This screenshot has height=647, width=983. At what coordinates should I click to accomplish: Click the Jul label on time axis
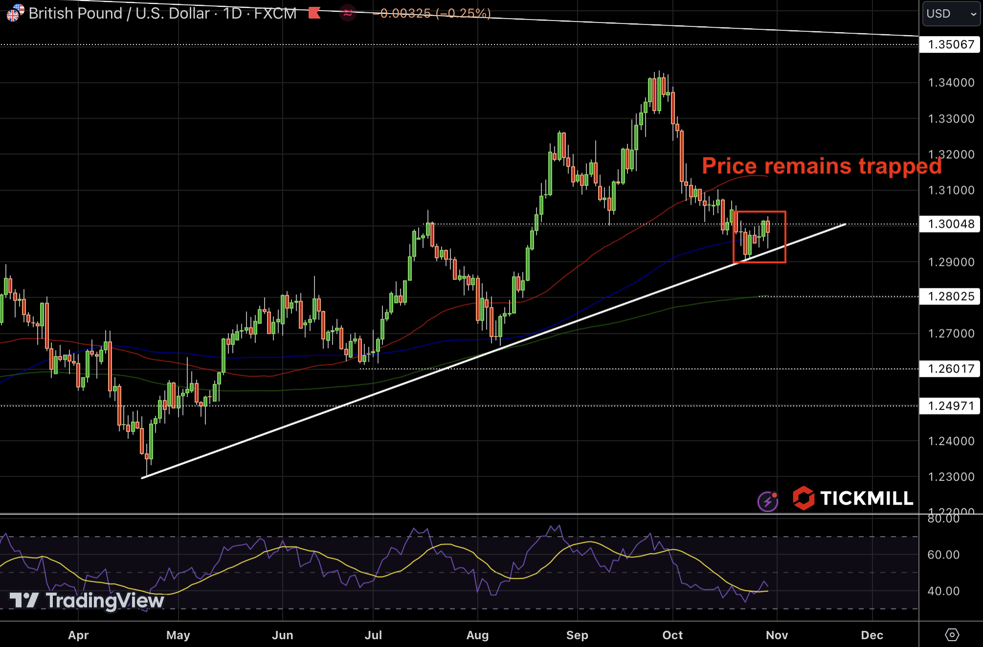point(373,635)
